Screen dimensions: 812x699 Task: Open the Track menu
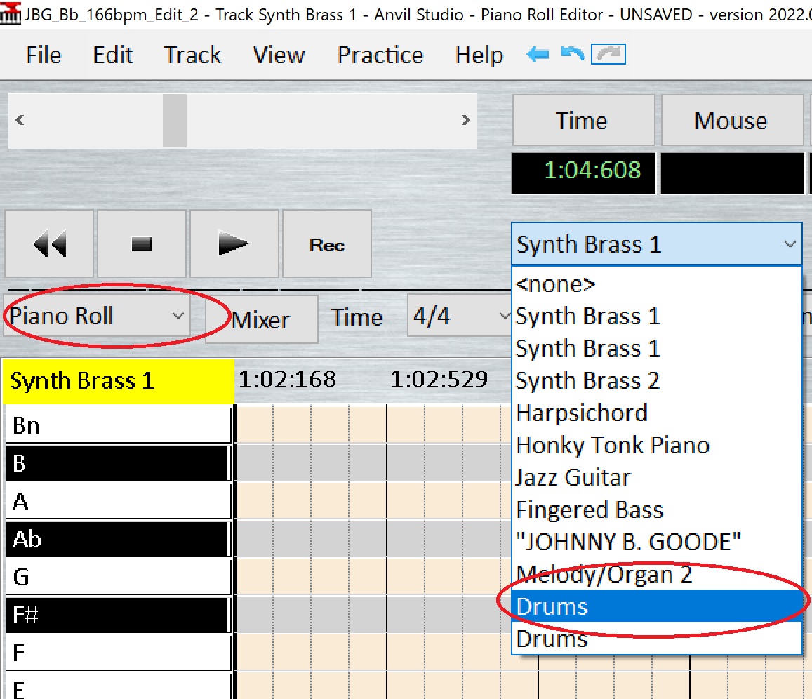point(192,55)
